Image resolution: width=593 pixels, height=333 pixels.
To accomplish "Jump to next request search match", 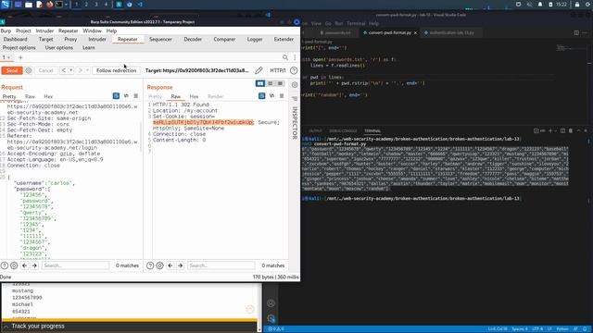I will click(x=34, y=265).
